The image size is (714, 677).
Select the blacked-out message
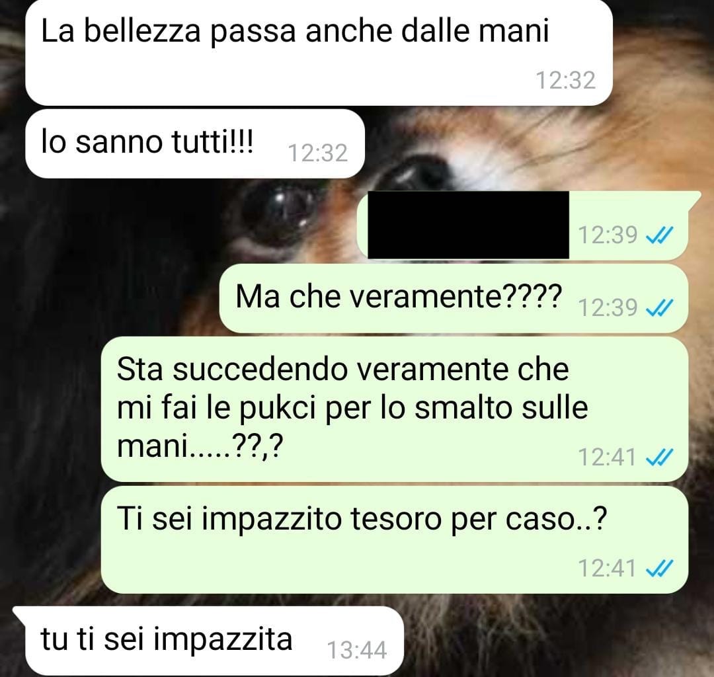468,225
